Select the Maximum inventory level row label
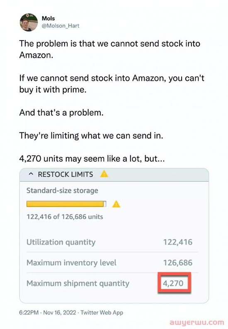 point(71,263)
